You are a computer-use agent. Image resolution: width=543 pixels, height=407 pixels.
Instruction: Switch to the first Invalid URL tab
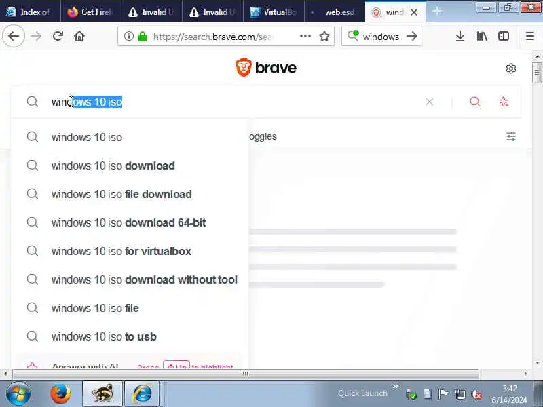tap(151, 12)
